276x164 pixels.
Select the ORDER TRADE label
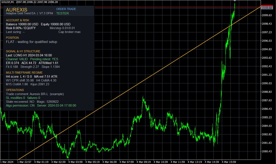[x=66, y=9]
